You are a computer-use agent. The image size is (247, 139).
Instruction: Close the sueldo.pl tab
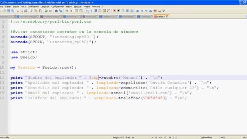pyautogui.click(x=167, y=16)
